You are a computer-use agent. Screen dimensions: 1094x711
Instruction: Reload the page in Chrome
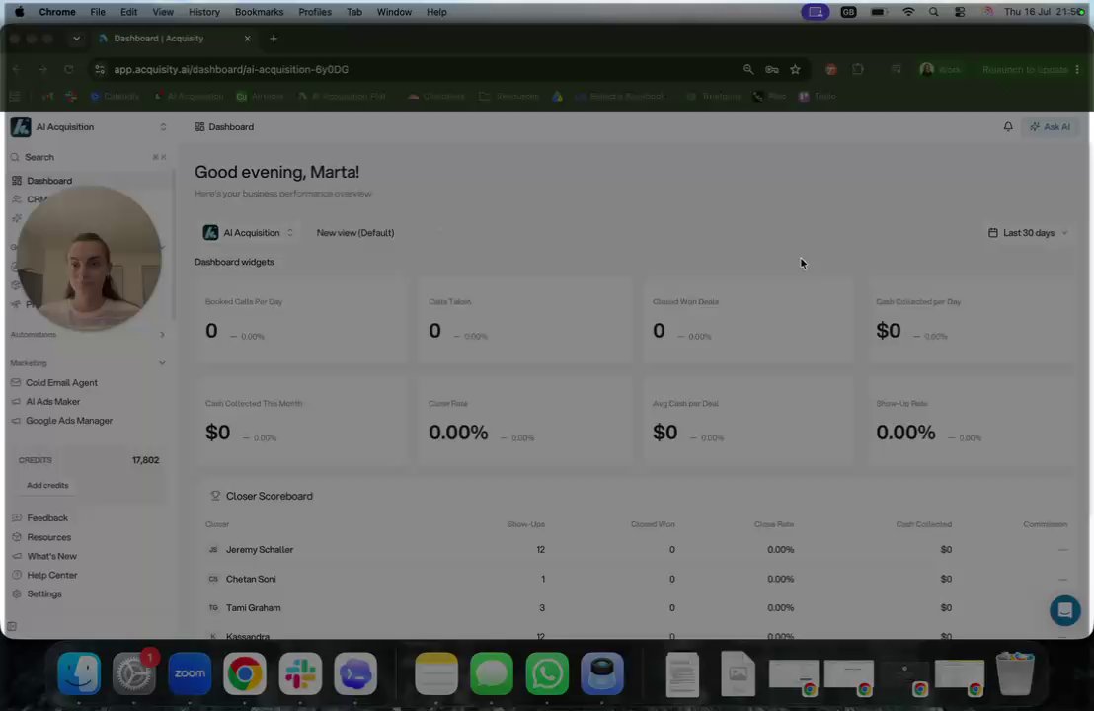point(68,70)
